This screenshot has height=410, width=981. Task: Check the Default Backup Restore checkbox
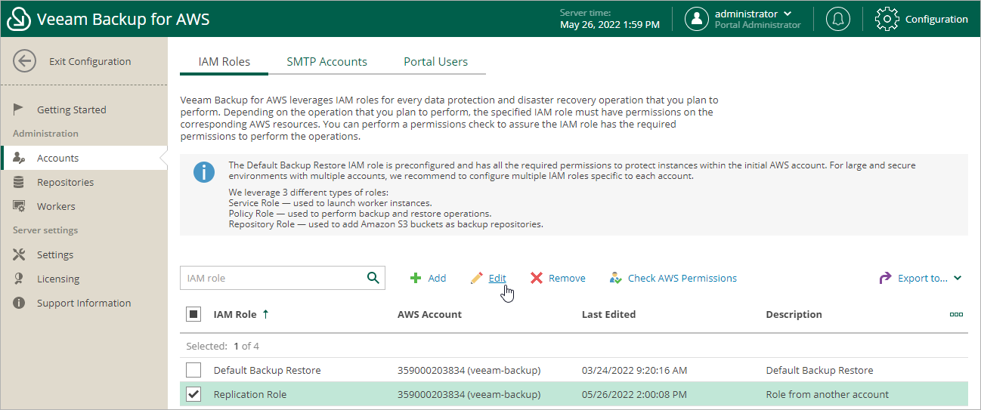click(x=193, y=370)
